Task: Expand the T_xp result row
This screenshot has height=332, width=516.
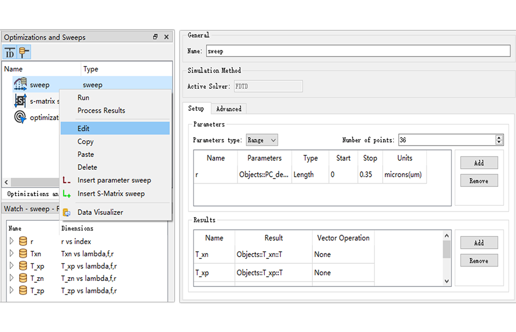Action: coord(11,266)
